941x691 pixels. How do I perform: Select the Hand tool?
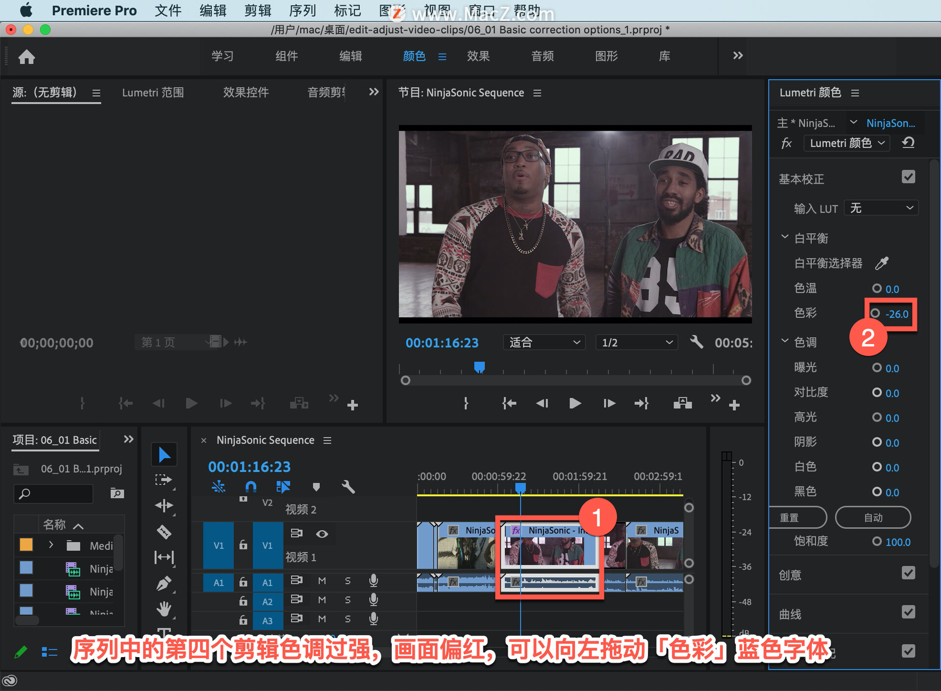click(x=164, y=609)
